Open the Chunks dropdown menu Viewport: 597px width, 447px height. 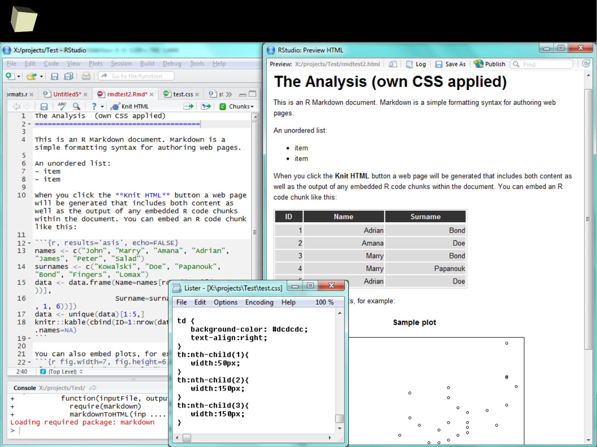236,106
